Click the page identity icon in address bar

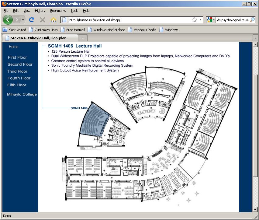64,20
